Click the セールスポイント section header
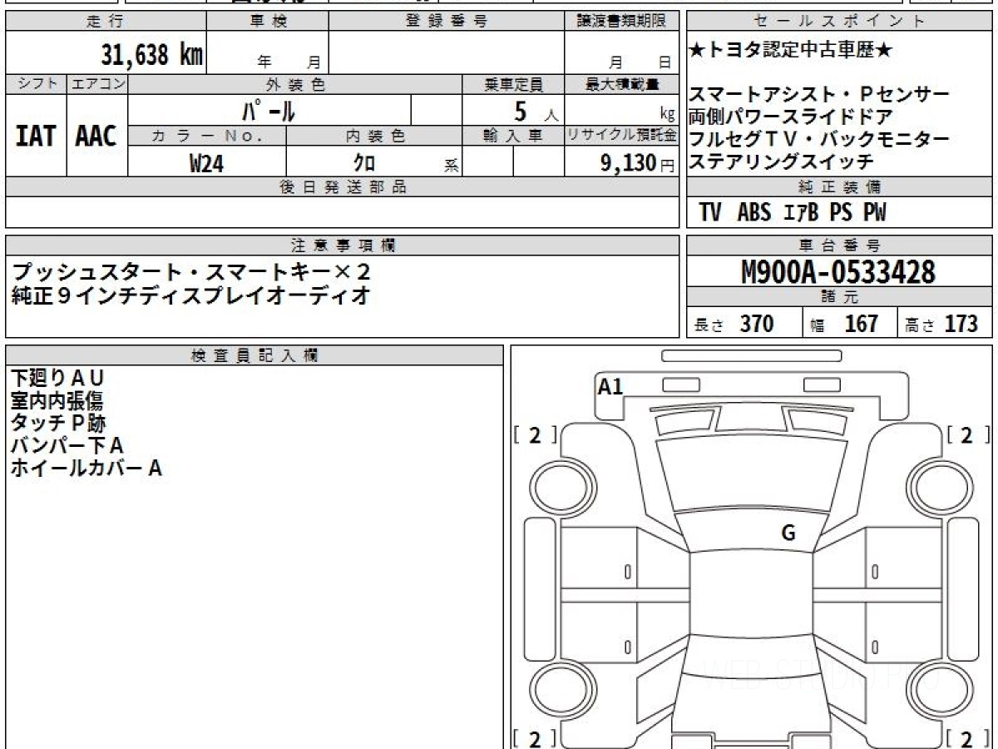This screenshot has height=749, width=998. point(839,22)
